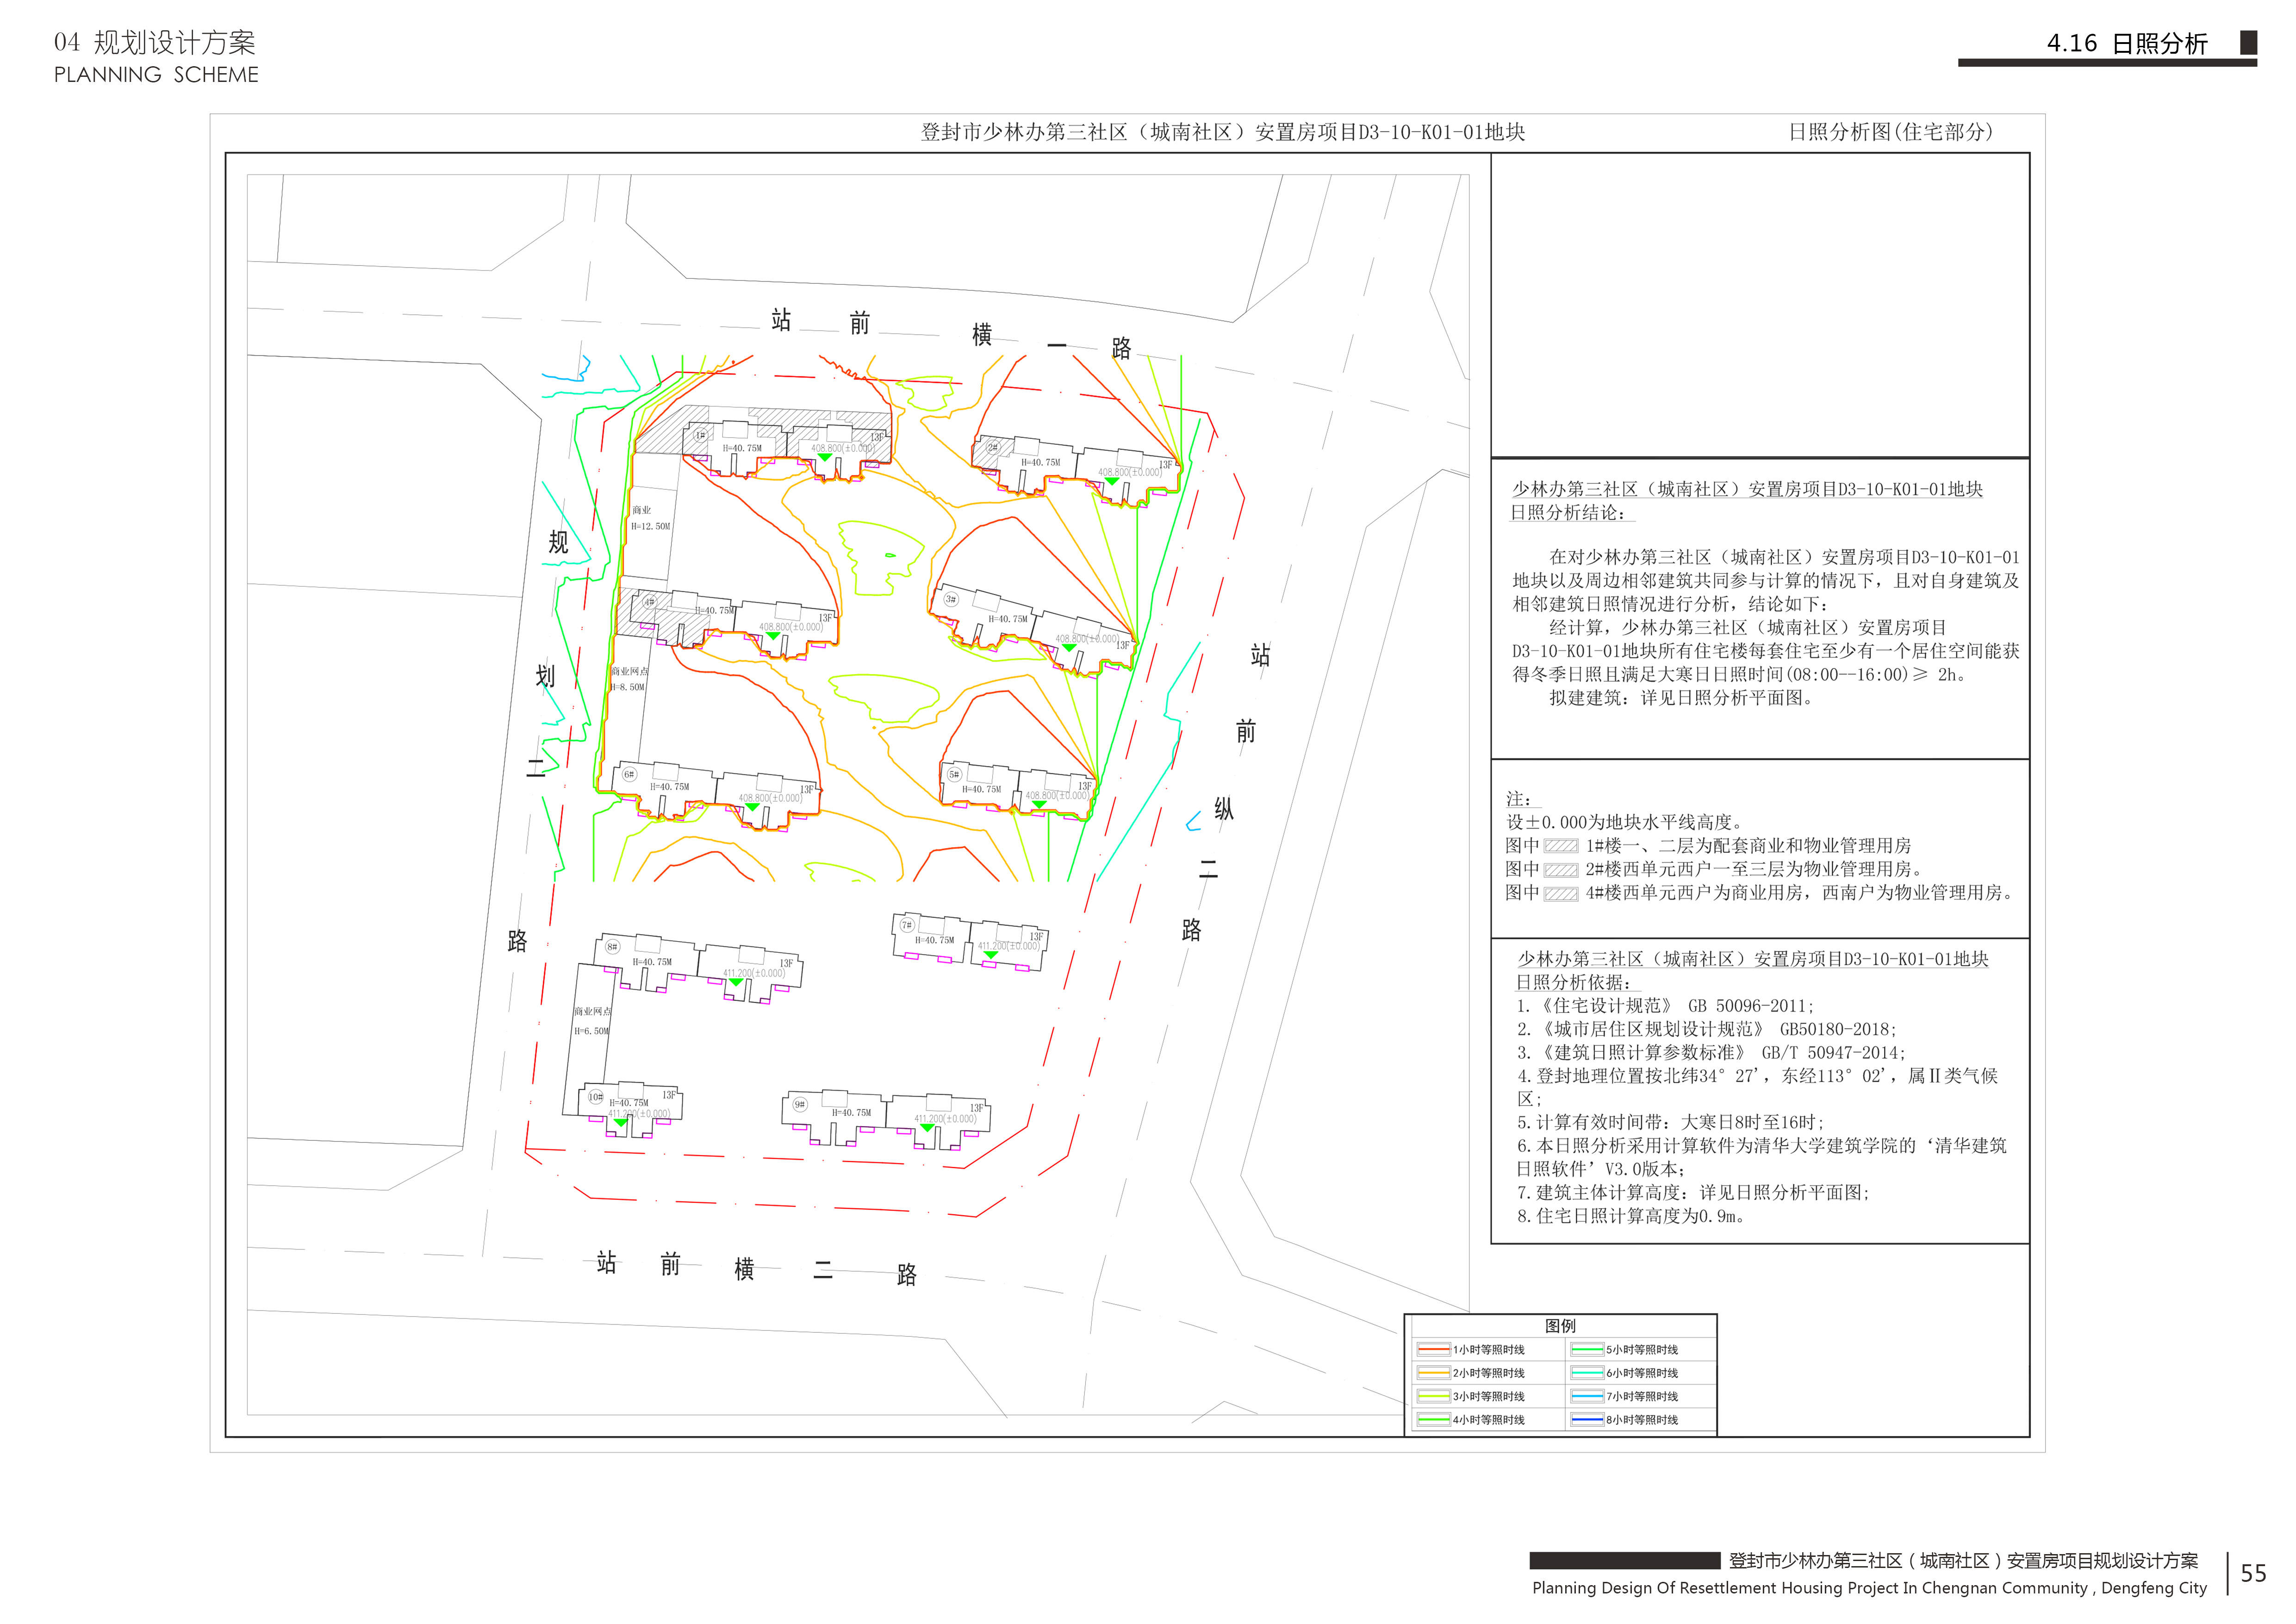Click the light blue 7小时等照时线 legend swatch
2296x1624 pixels.
1587,1396
